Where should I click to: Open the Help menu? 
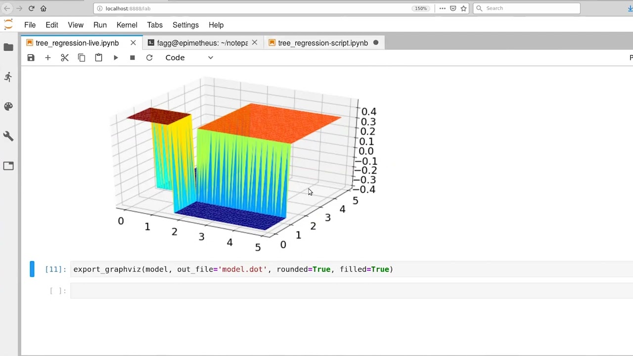coord(216,25)
